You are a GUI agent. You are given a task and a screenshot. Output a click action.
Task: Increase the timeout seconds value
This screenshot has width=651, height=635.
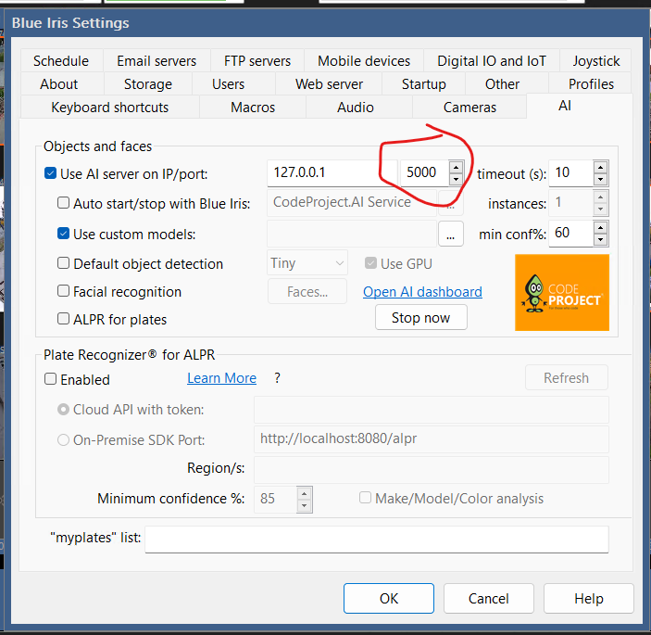600,168
